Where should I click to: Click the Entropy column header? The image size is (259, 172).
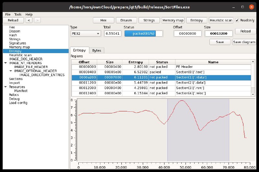point(136,62)
